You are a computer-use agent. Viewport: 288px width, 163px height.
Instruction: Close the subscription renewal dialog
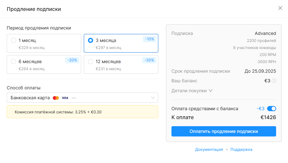pyautogui.click(x=280, y=8)
